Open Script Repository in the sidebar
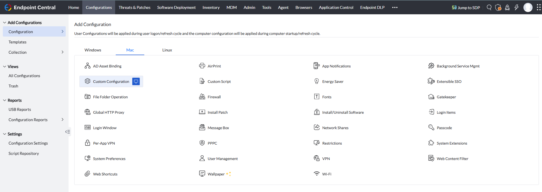This screenshot has height=192, width=542. [x=24, y=153]
